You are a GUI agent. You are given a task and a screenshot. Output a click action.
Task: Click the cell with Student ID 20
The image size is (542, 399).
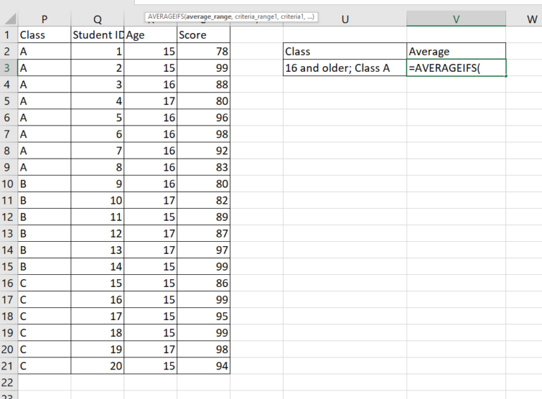(x=97, y=366)
